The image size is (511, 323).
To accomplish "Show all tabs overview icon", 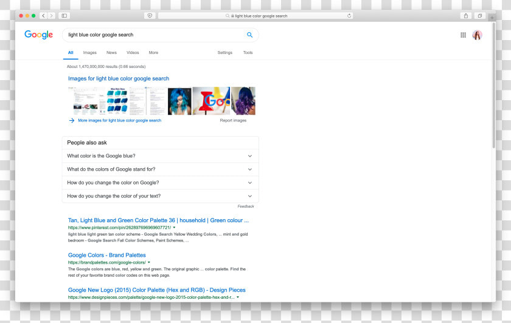I will 480,16.
